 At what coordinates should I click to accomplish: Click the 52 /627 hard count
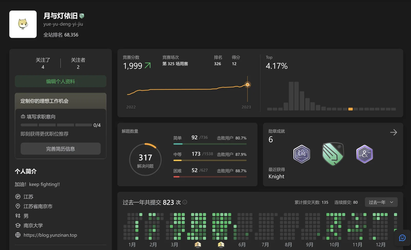pyautogui.click(x=200, y=170)
